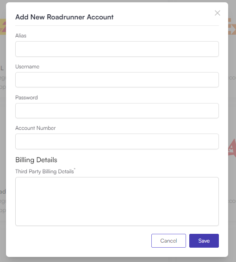Click the Third Party Billing Details label

[44, 171]
